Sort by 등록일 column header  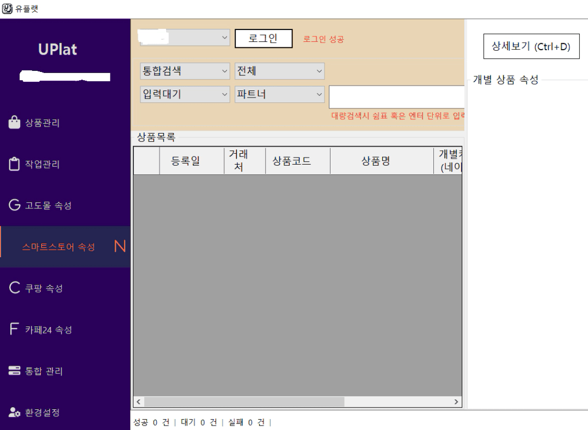pyautogui.click(x=192, y=161)
